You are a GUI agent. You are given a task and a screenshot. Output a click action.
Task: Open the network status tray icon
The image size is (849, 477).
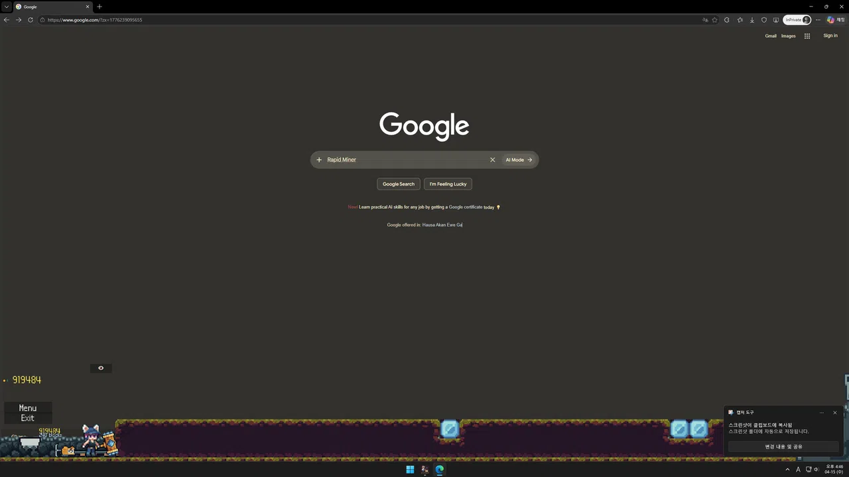tap(809, 470)
